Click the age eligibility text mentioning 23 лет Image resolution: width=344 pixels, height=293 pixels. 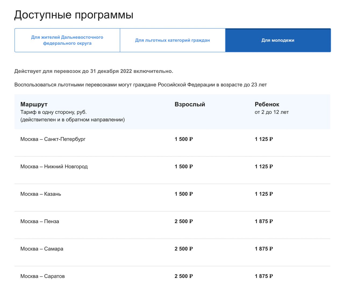coord(140,85)
